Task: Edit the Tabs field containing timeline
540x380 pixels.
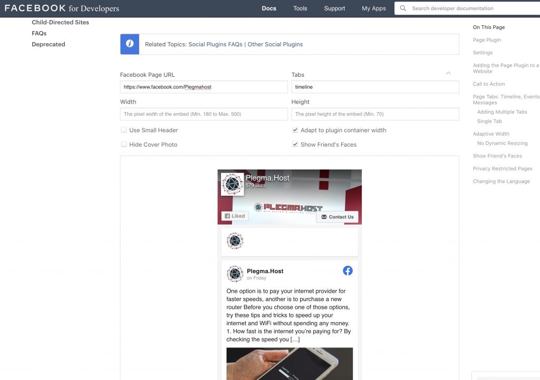Action: click(x=375, y=87)
